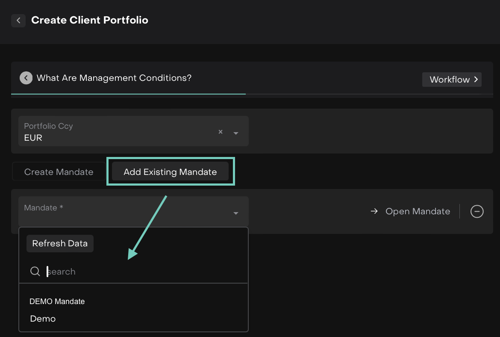This screenshot has height=337, width=500.
Task: Click the Open Mandate link
Action: point(418,211)
